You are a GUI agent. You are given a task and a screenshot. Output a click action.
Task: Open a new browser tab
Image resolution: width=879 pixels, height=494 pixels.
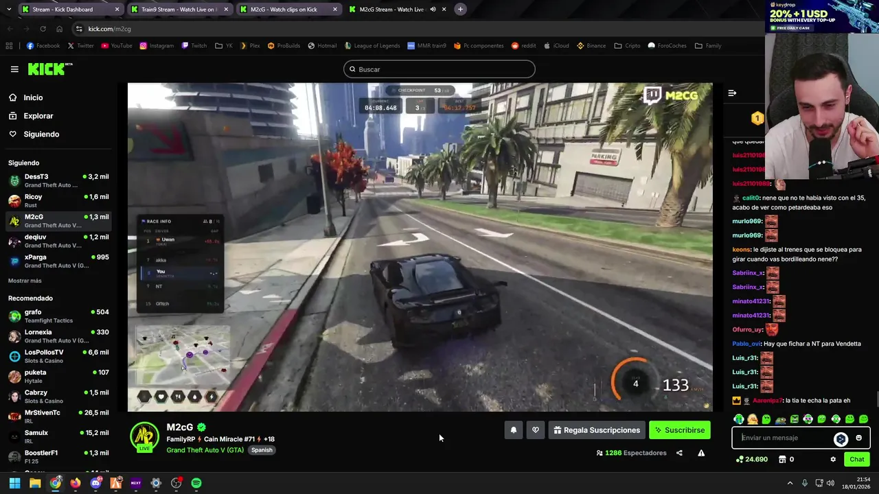click(x=460, y=10)
